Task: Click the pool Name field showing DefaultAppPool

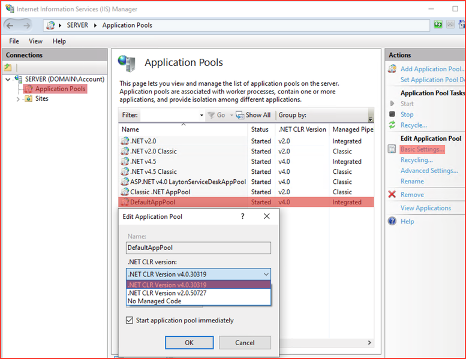Action: 199,248
